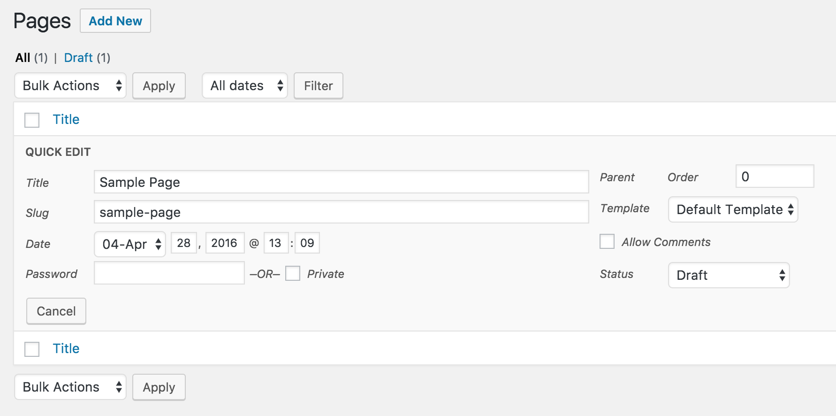Open the Status dropdown showing Draft
Screen dimensions: 836x416
tap(729, 275)
